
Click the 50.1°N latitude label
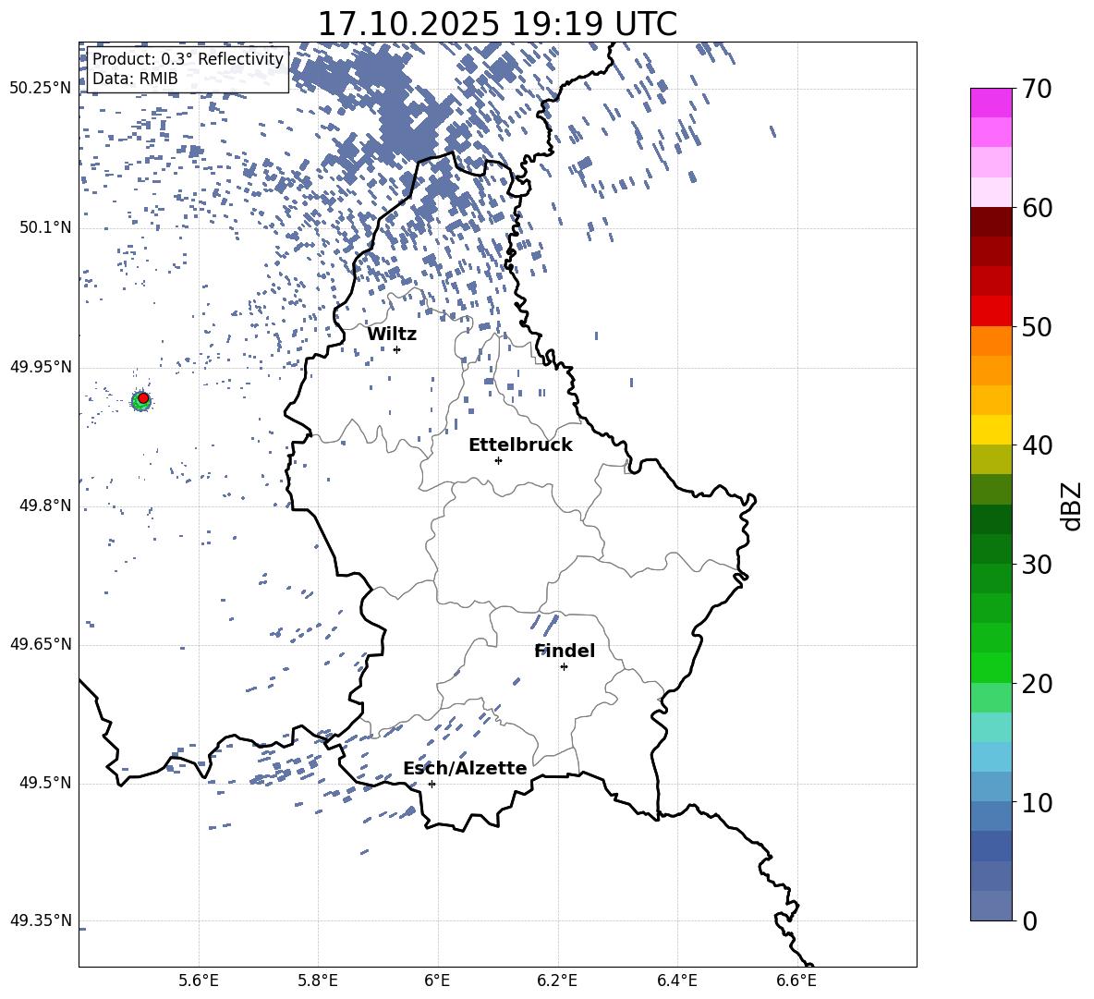click(x=45, y=228)
